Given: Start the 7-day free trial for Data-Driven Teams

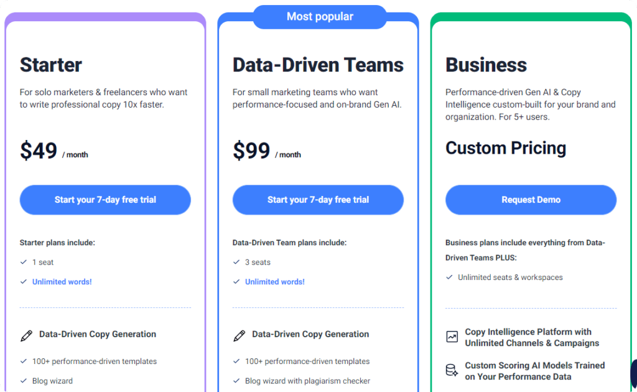Looking at the screenshot, I should click(318, 200).
